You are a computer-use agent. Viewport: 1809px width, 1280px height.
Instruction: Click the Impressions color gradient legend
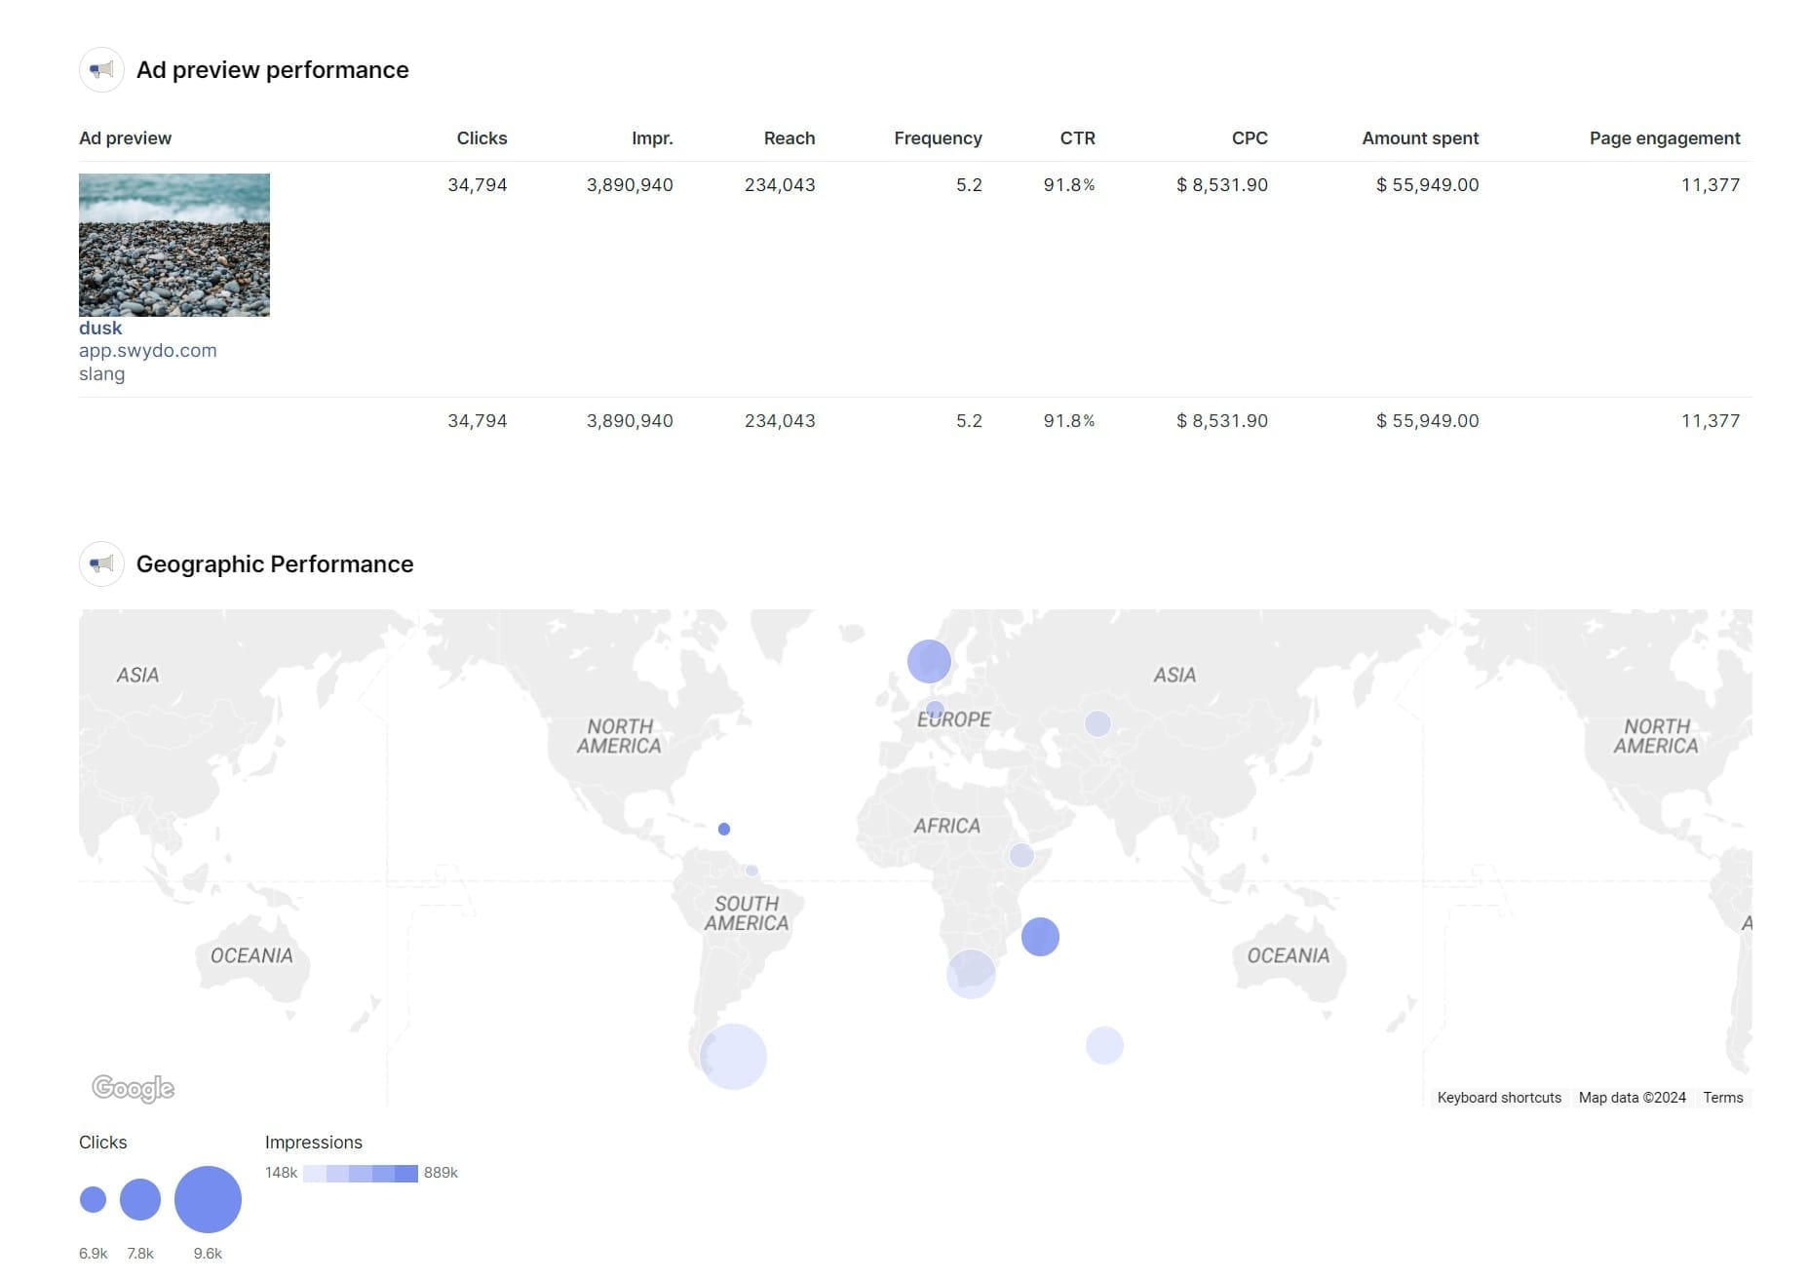(360, 1174)
